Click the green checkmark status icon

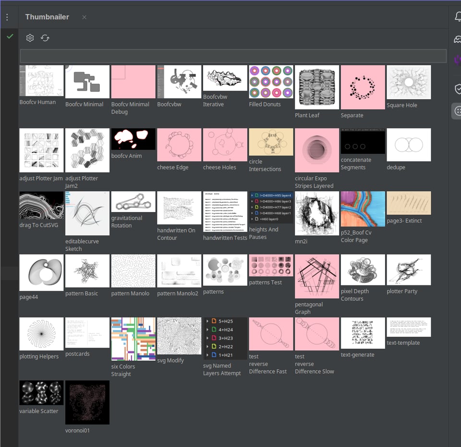(x=10, y=36)
